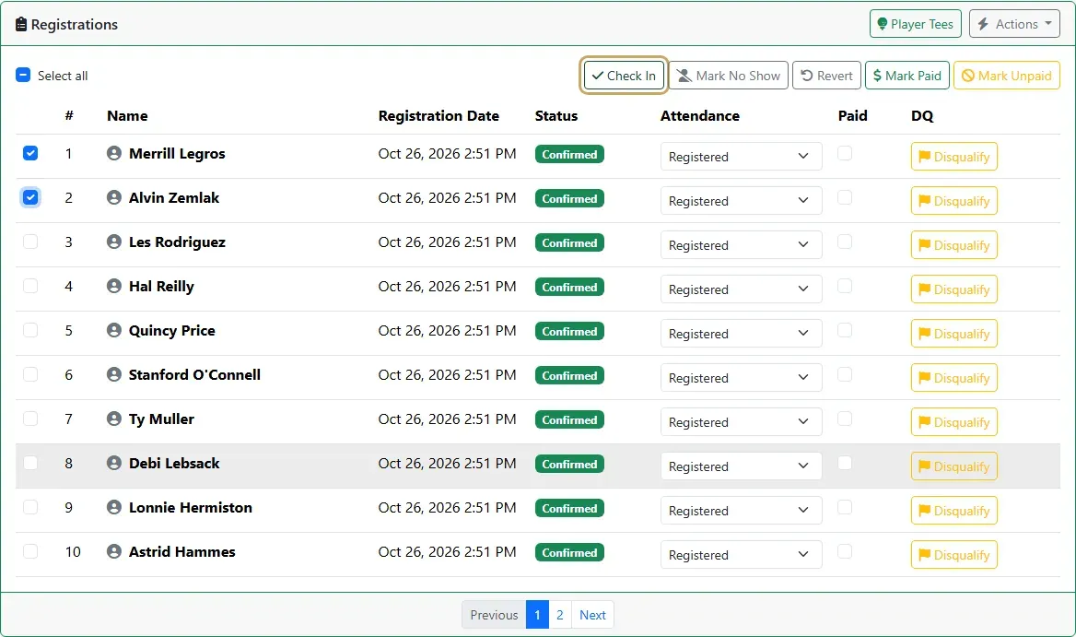Click user avatar icon beside Stanford O'Connell
Viewport: 1076px width, 637px height.
click(x=114, y=375)
